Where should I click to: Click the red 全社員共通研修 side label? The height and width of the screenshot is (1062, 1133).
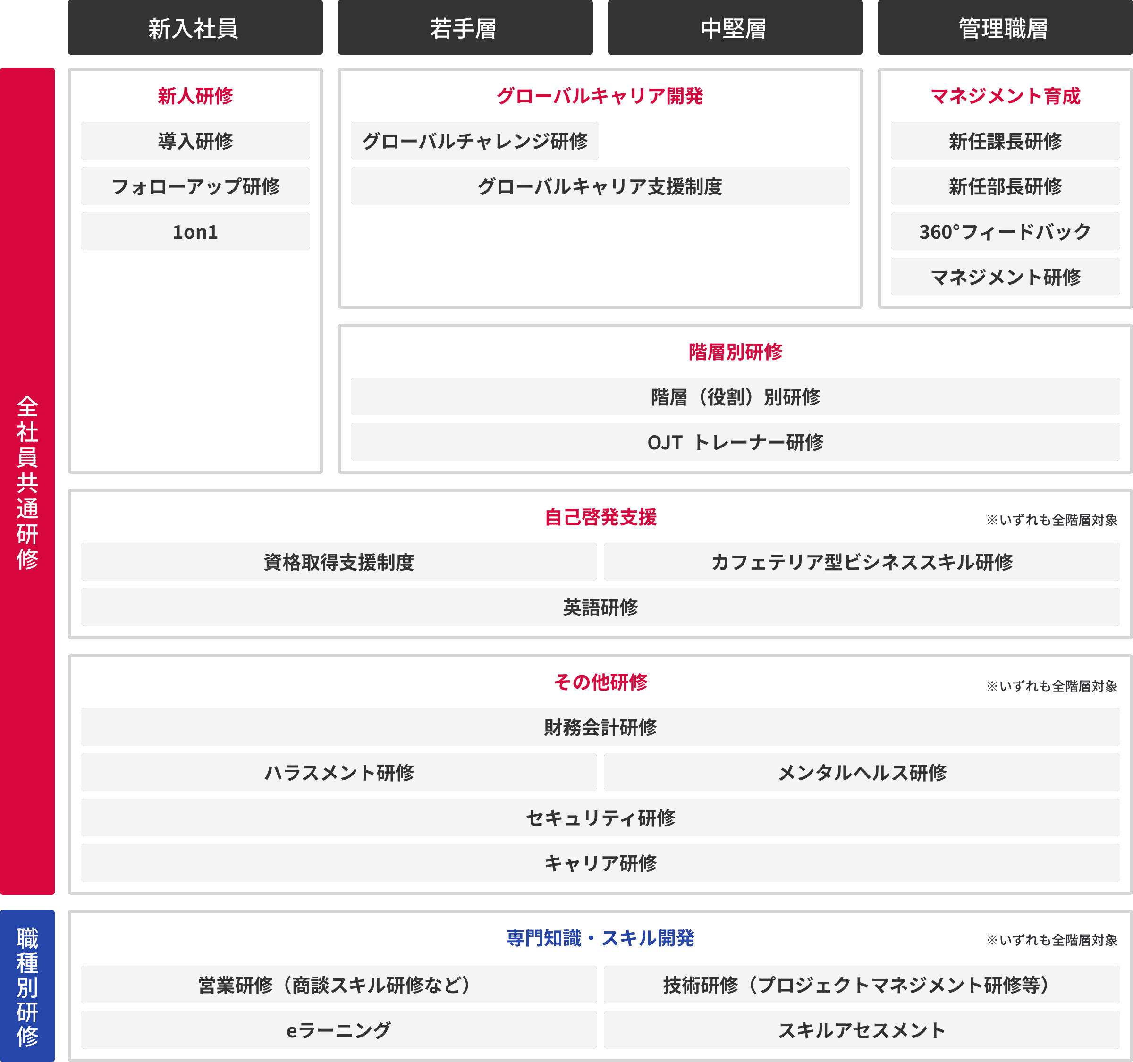pos(27,481)
